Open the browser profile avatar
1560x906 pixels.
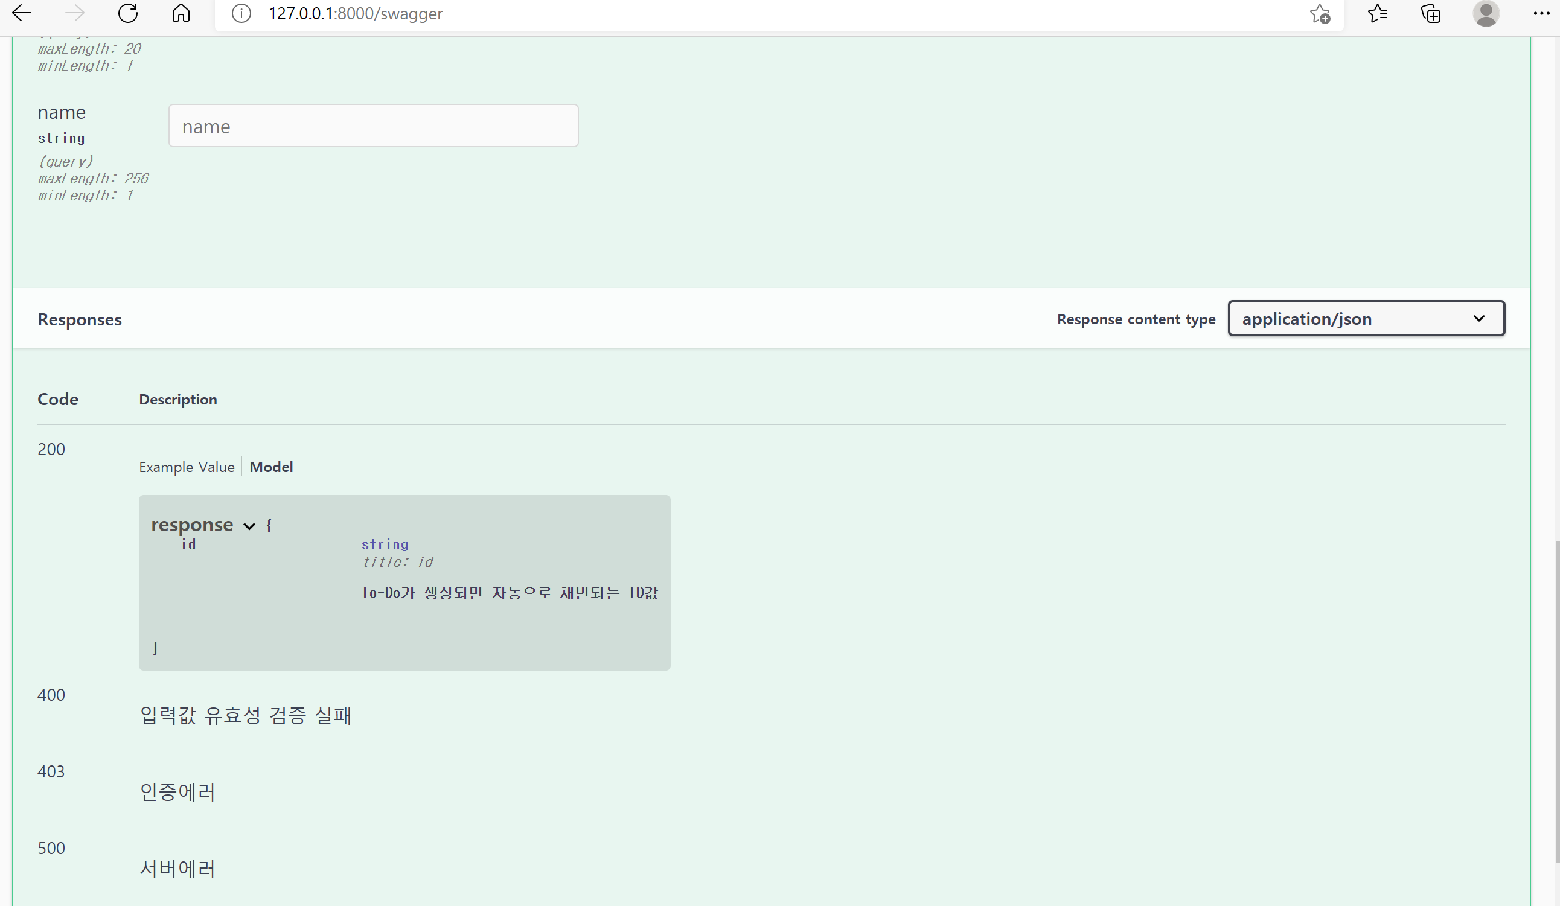[1486, 13]
